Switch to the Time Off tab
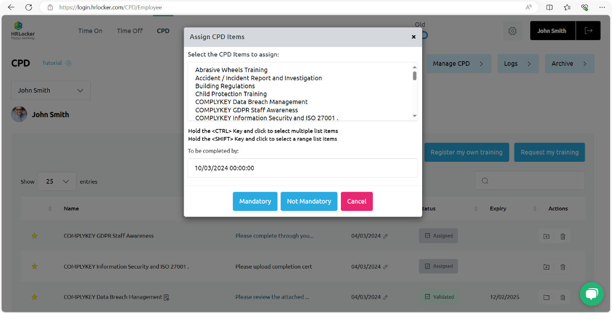The height and width of the screenshot is (313, 612). tap(130, 31)
